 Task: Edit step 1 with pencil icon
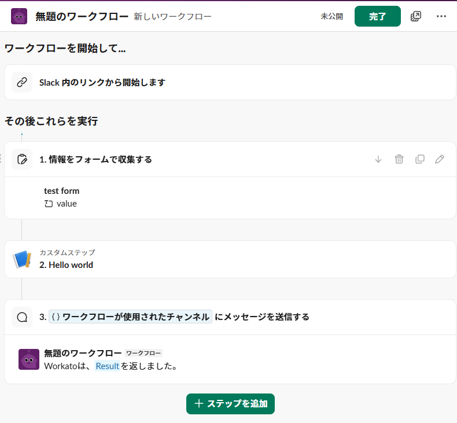click(440, 159)
